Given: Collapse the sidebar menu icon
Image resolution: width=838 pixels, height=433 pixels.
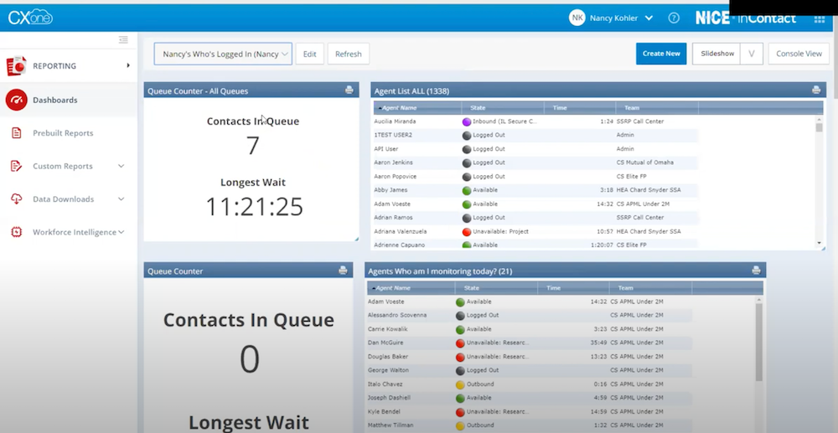Looking at the screenshot, I should click(x=123, y=40).
